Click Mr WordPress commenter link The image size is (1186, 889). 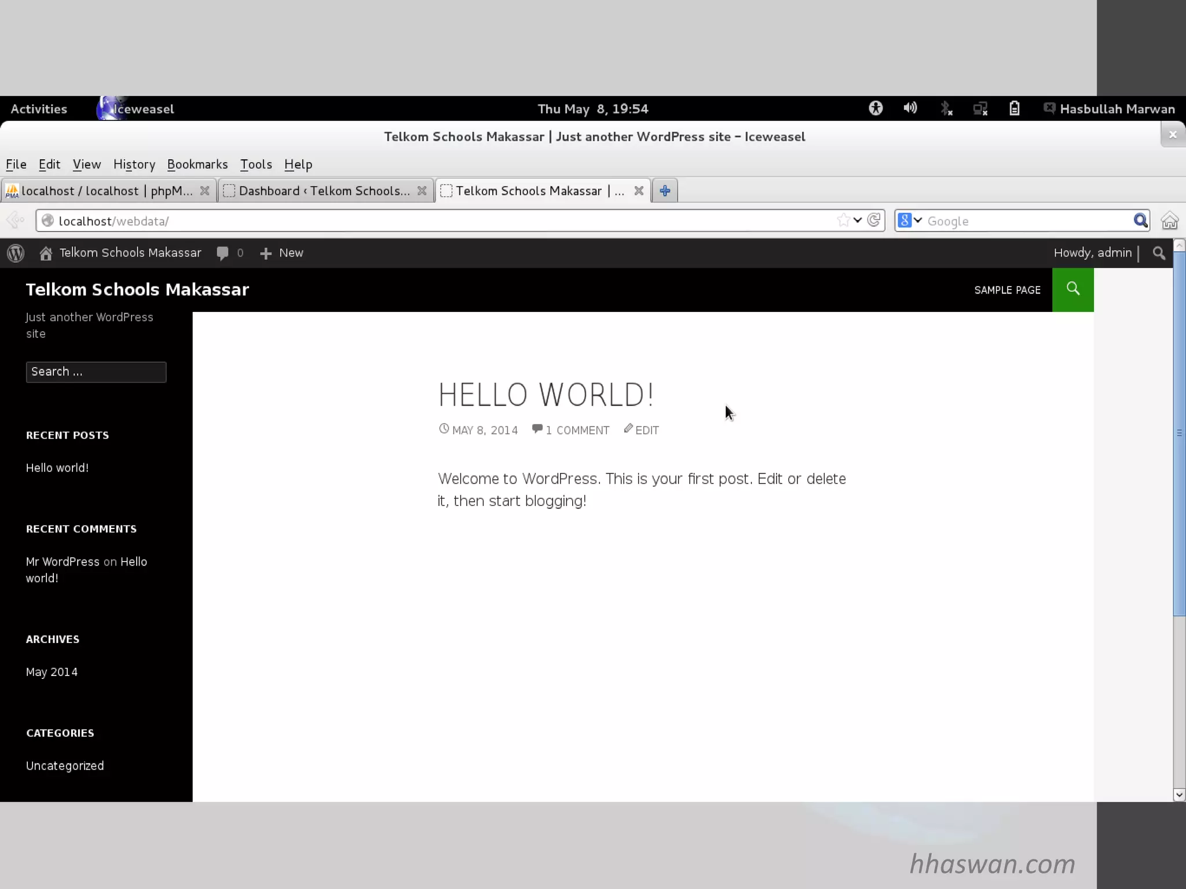point(63,561)
